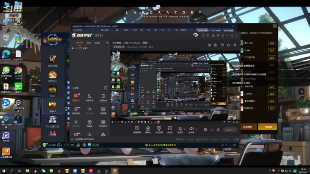Expand speaker options arrow
Screen dimensions: 310x174
point(196,129)
